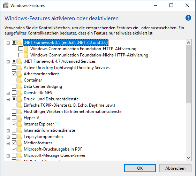196x176 pixels.
Task: Expand the Dienste für NFS node
Action: tap(8, 93)
